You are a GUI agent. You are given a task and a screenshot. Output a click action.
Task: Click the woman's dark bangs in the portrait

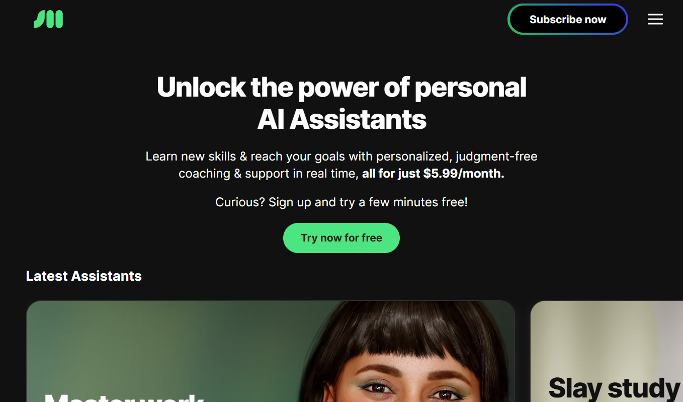click(402, 332)
